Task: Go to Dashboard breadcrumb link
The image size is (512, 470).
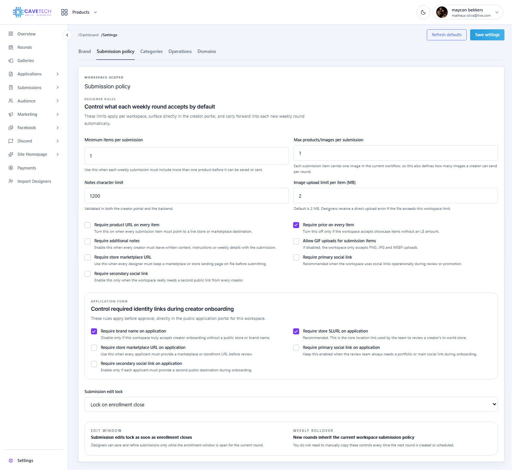Action: (x=88, y=35)
